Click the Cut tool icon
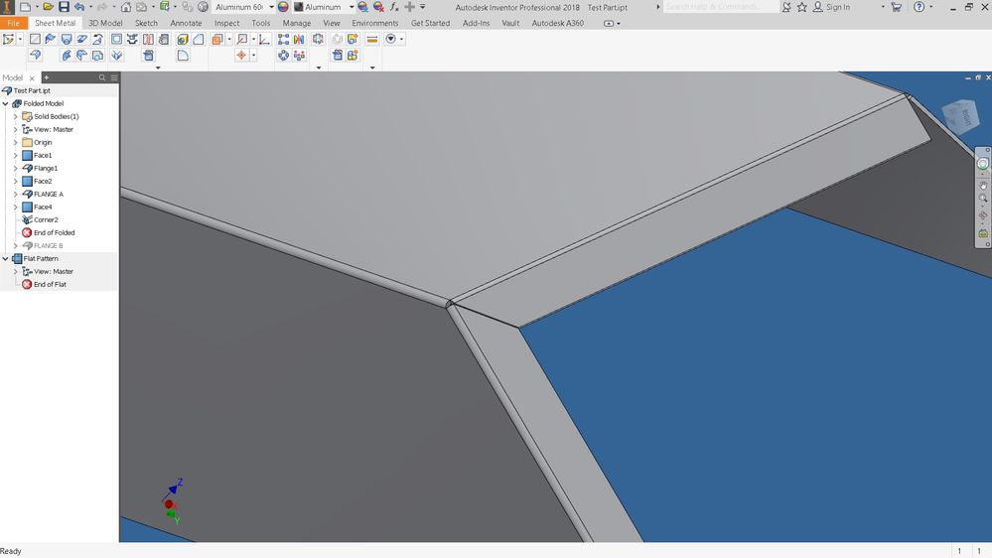Viewport: 992px width, 558px height. [x=116, y=40]
